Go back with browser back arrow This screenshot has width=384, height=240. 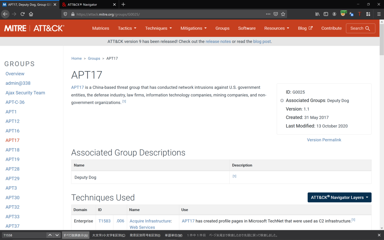click(x=5, y=14)
